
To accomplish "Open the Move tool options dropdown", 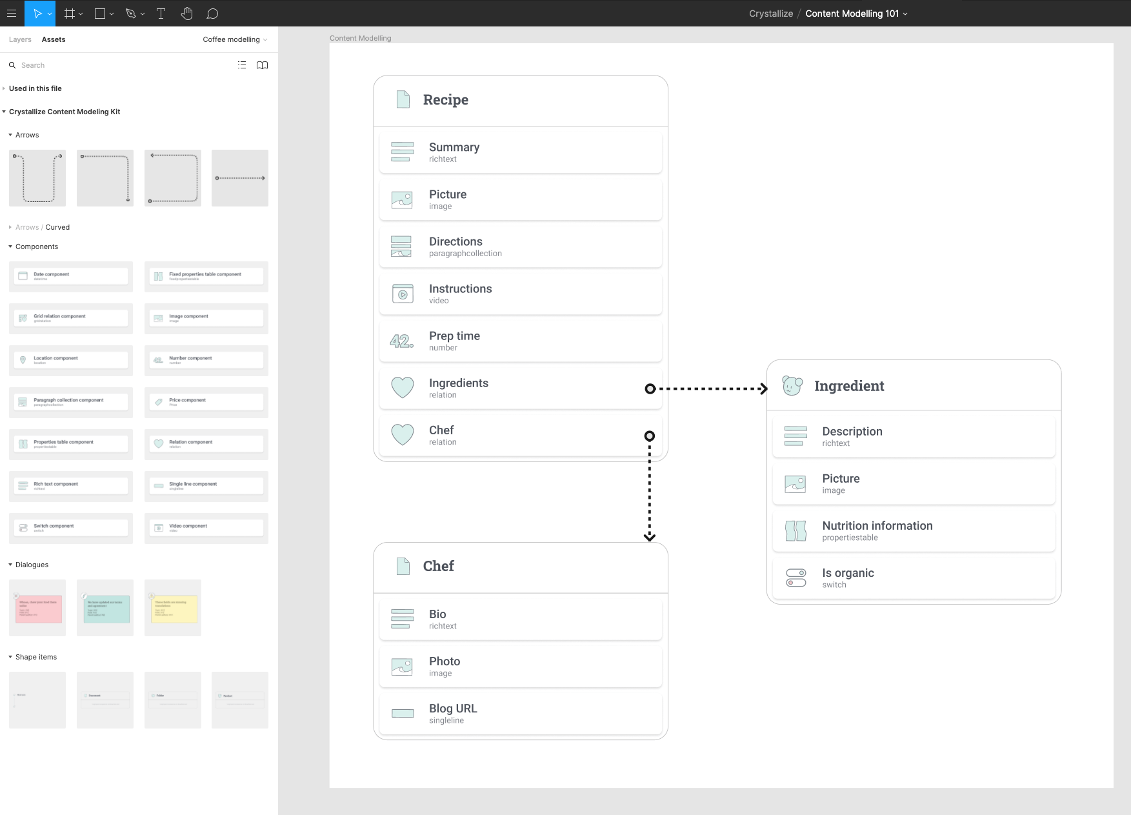I will (50, 14).
